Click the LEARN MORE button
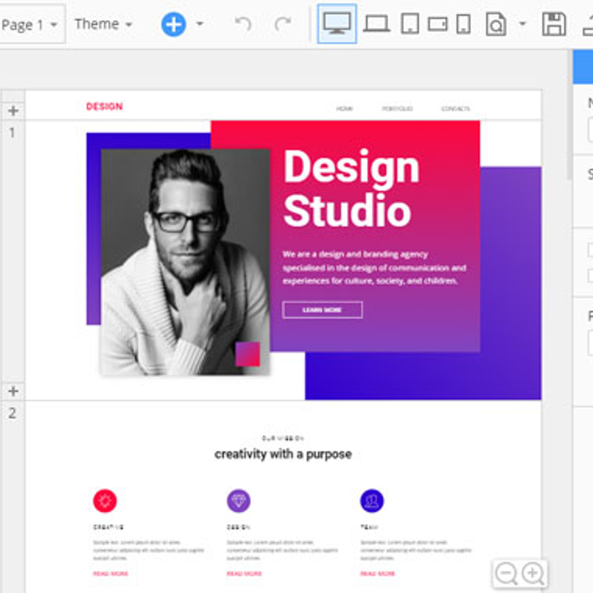 pos(322,309)
